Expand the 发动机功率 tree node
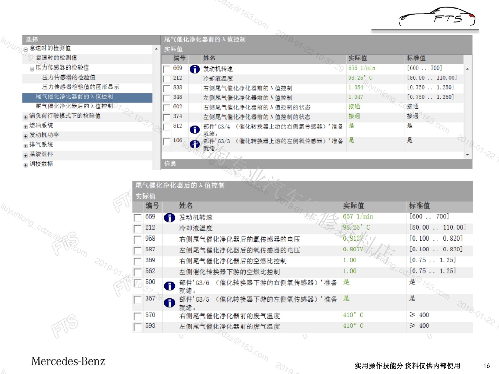The height and width of the screenshot is (374, 499). [26, 136]
